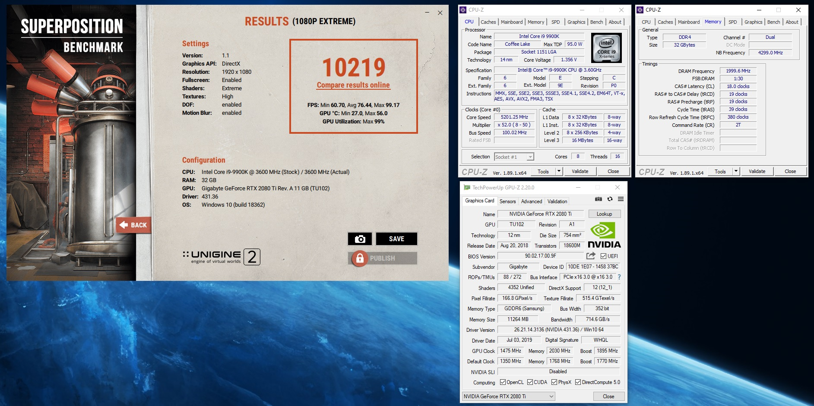Minimize the CPU-Z window showing processor info
This screenshot has height=406, width=814.
coord(582,10)
